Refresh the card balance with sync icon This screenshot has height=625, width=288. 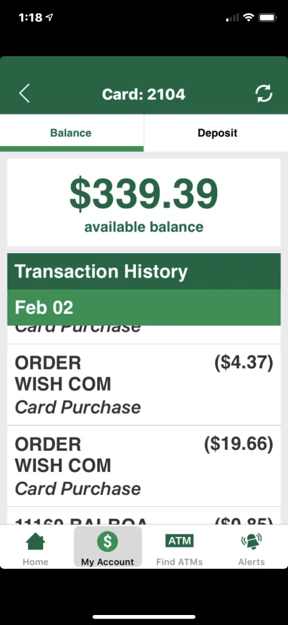[x=263, y=94]
